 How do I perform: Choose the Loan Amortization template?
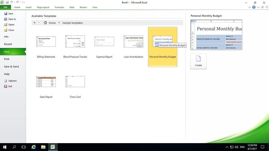133,47
